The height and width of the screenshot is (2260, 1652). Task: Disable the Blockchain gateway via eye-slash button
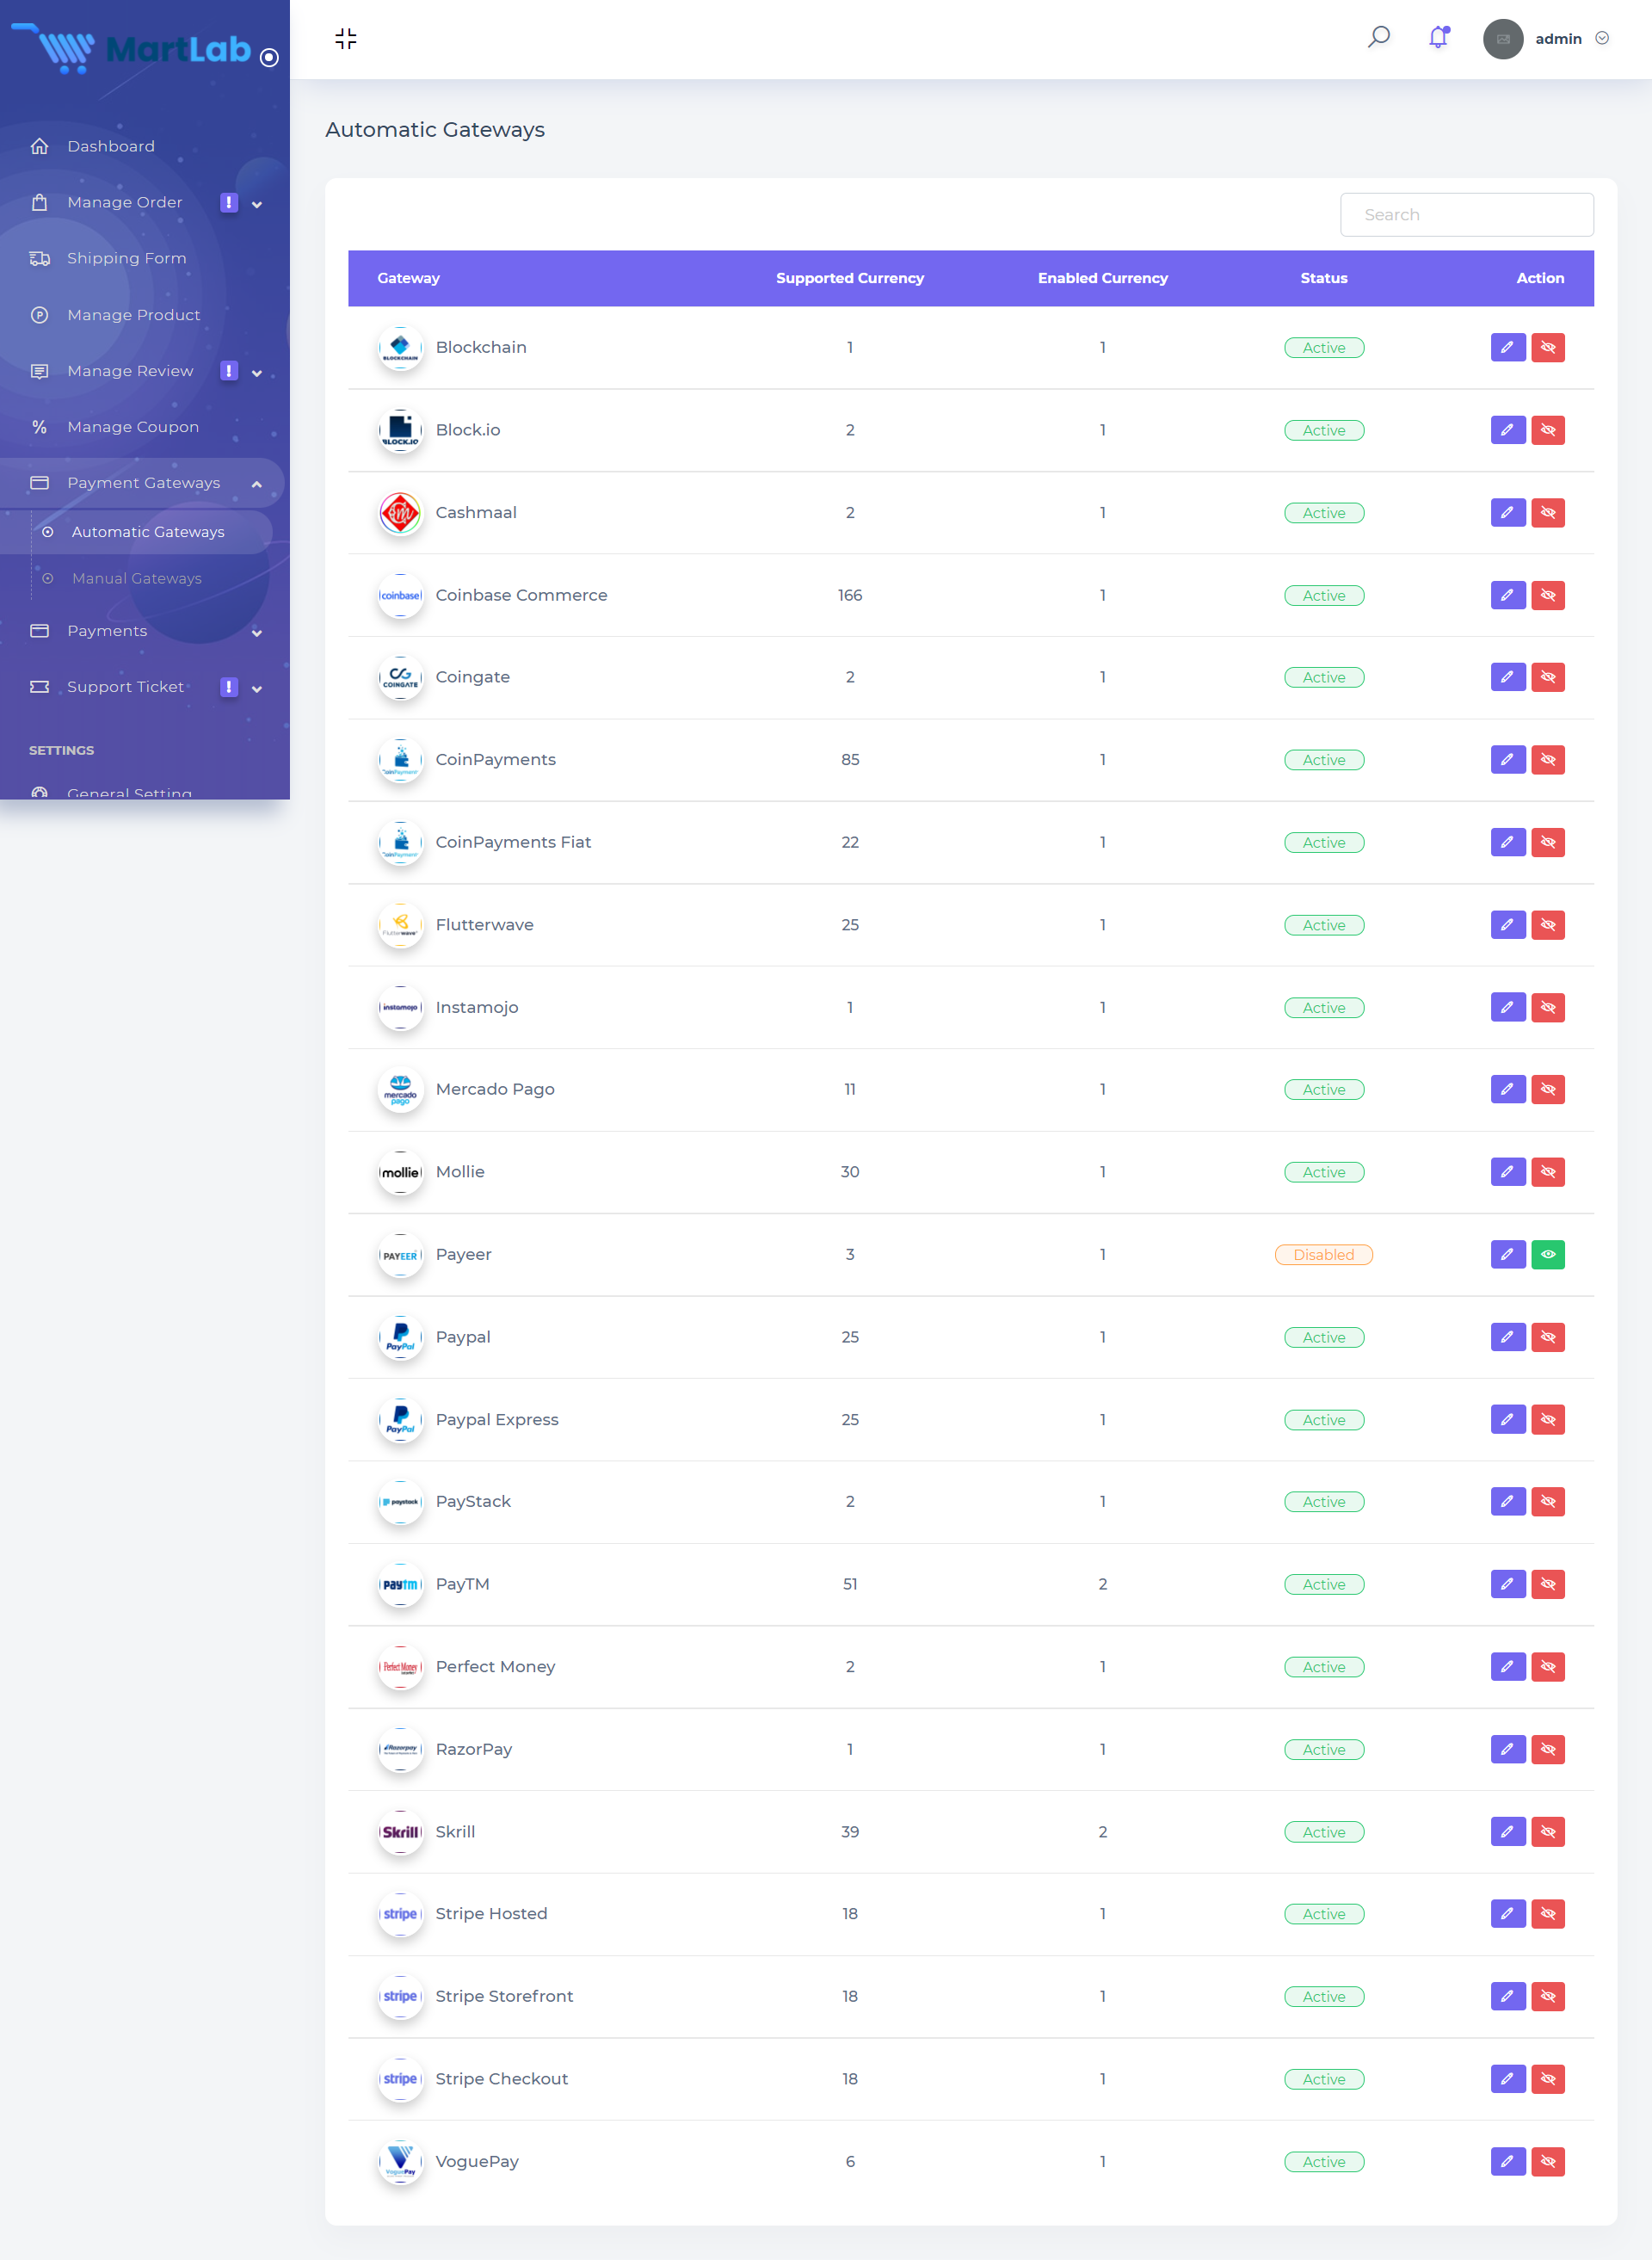(x=1548, y=348)
